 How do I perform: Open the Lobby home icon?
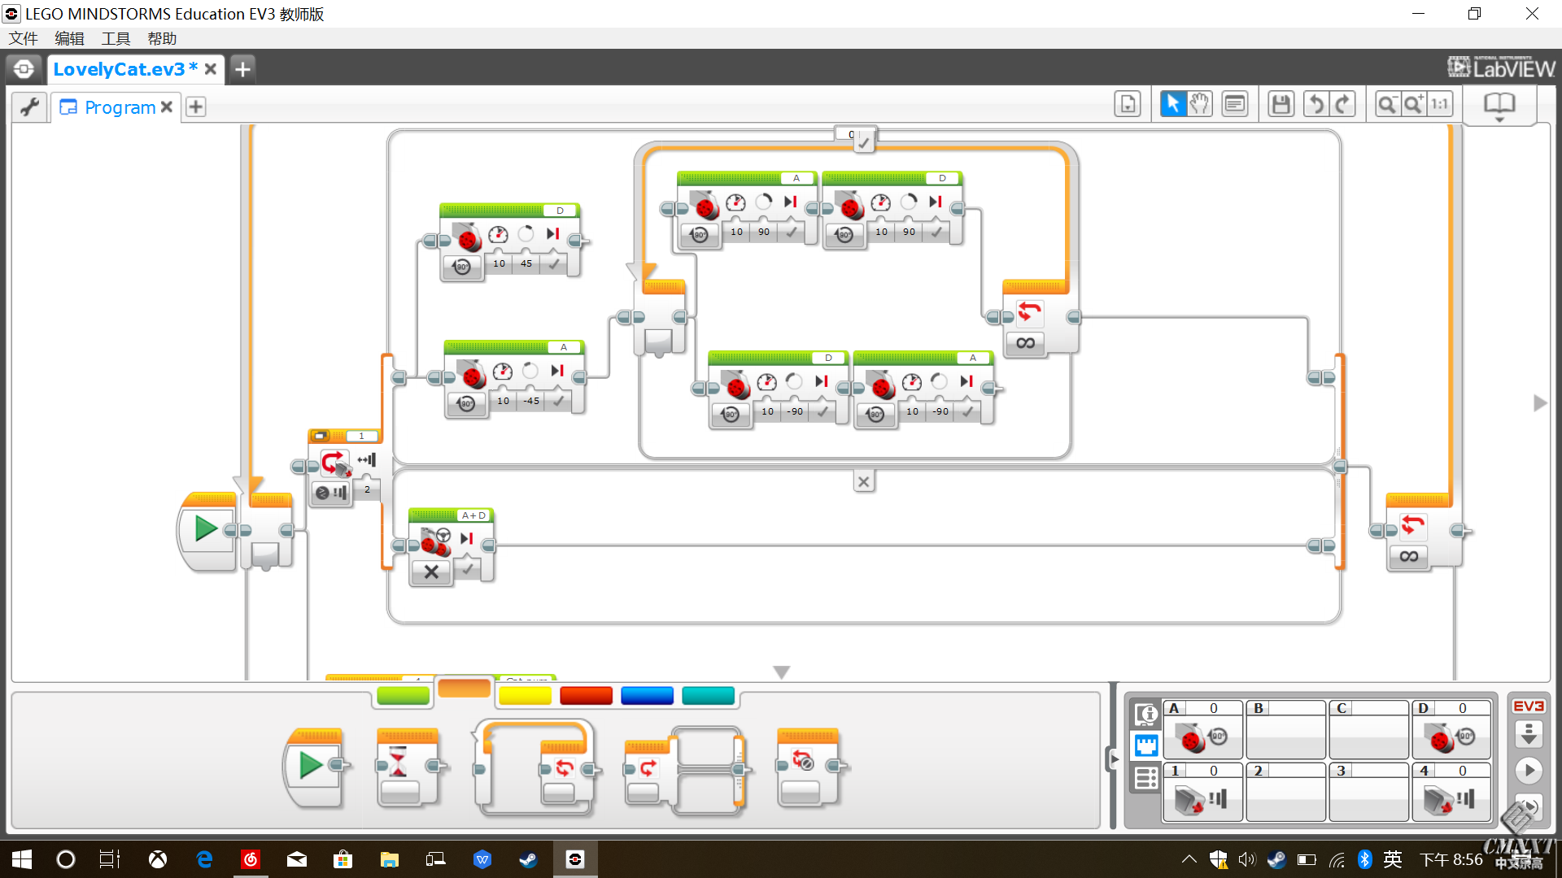click(24, 69)
